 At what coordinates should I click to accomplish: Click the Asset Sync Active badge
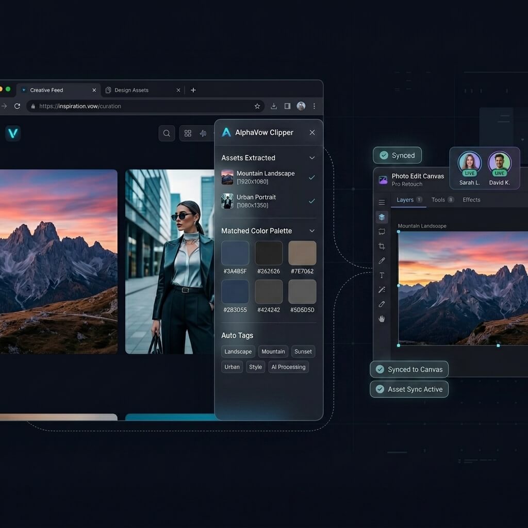[409, 389]
